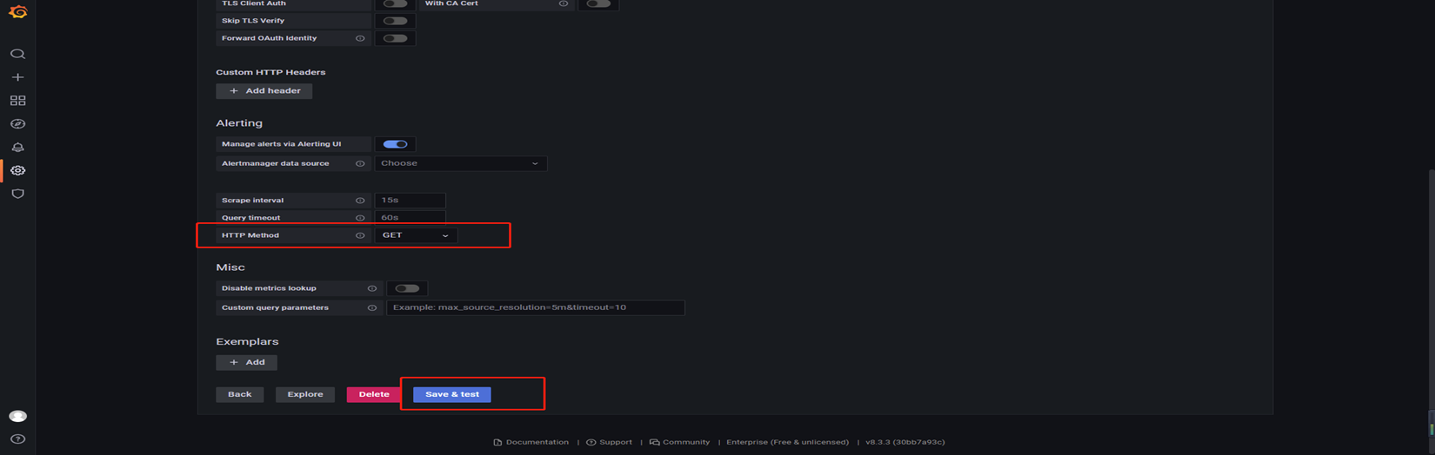Click the Add header button
Screen dimensions: 1435x455
point(264,90)
